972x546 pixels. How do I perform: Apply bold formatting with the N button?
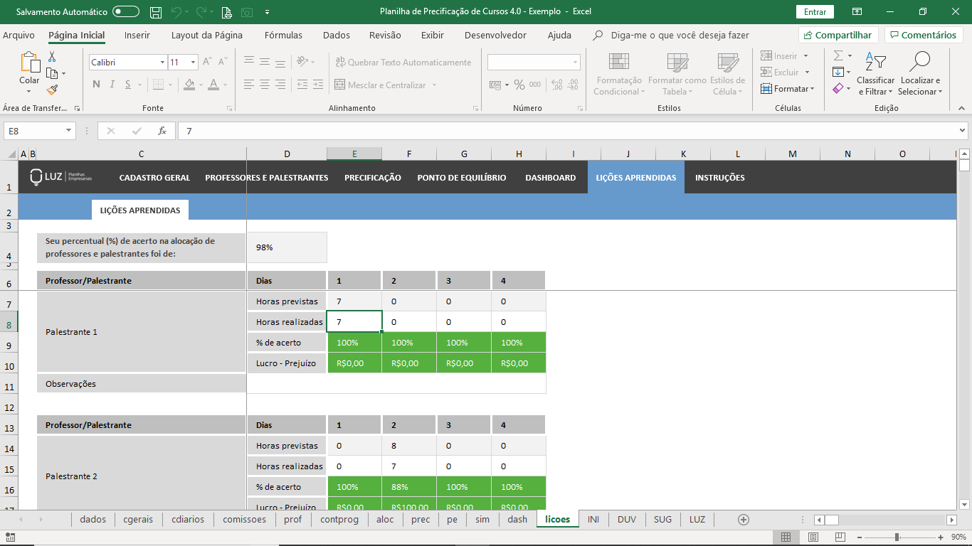coord(96,85)
